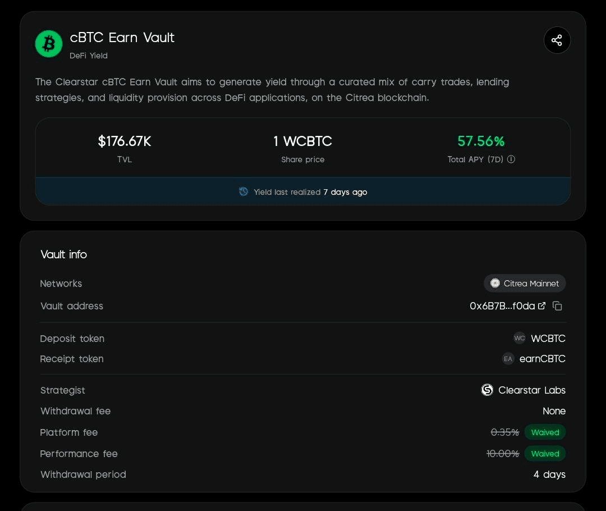Screen dimensions: 606x511
Task: Click the DeFi Yield subtitle
Action: (89, 56)
